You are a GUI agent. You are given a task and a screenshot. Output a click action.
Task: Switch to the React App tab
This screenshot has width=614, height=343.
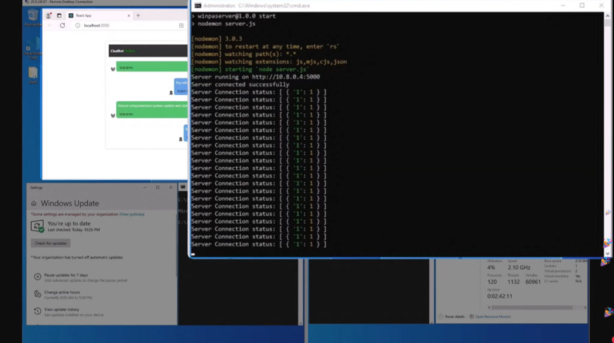[x=96, y=16]
